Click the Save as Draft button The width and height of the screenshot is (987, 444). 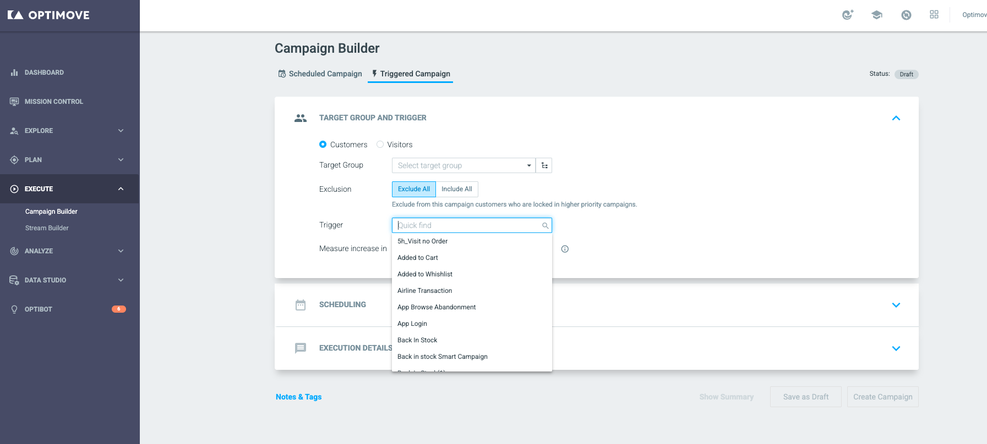(805, 397)
